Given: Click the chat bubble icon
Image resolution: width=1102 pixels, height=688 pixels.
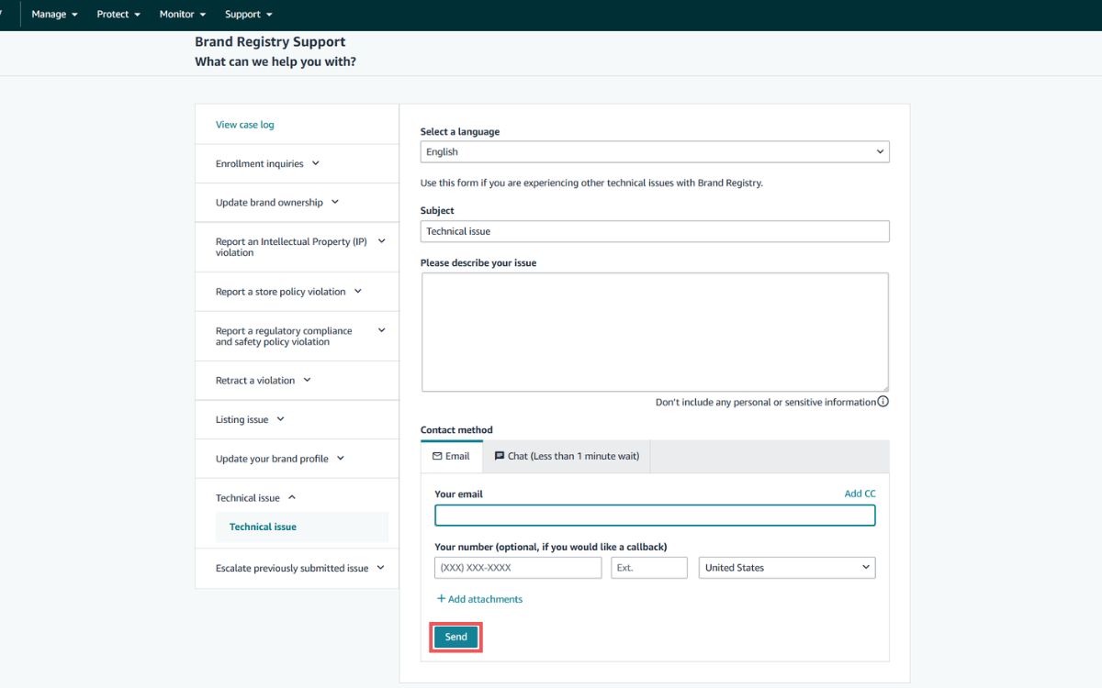Looking at the screenshot, I should coord(500,456).
